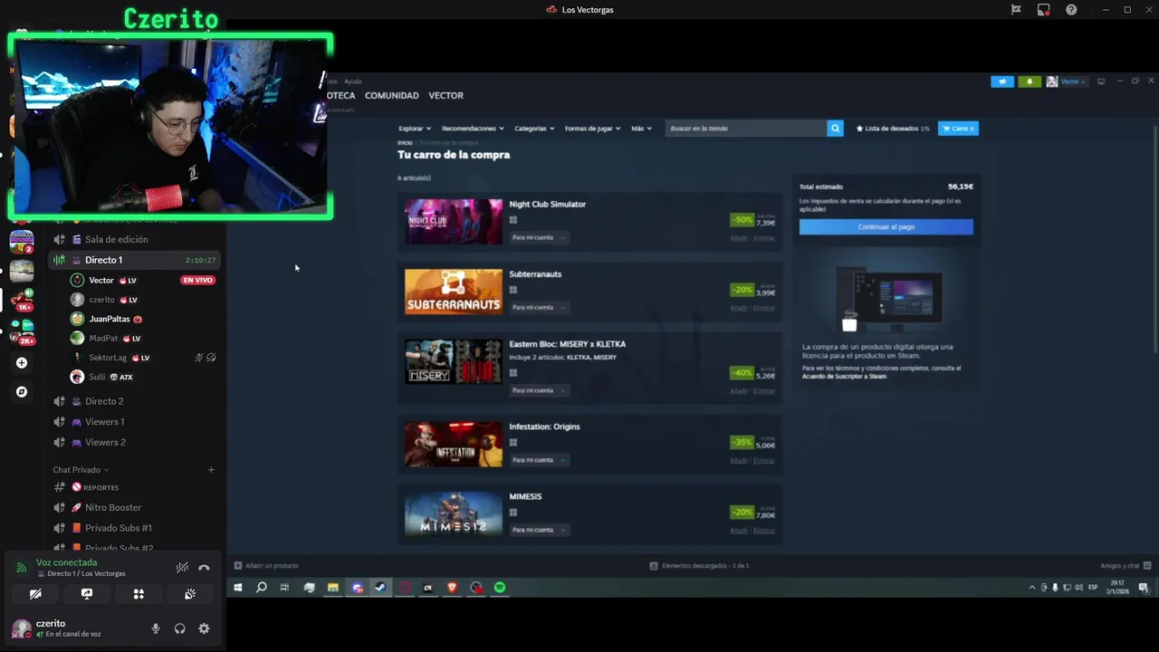Viewport: 1159px width, 652px height.
Task: Mute microphone next to czerito
Action: pyautogui.click(x=156, y=628)
